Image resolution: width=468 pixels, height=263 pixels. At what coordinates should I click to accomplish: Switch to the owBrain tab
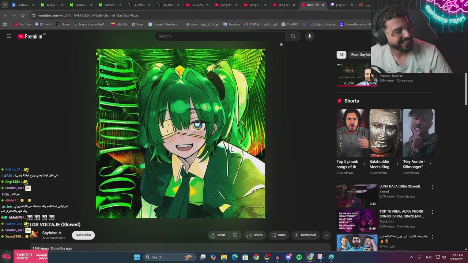(x=81, y=5)
